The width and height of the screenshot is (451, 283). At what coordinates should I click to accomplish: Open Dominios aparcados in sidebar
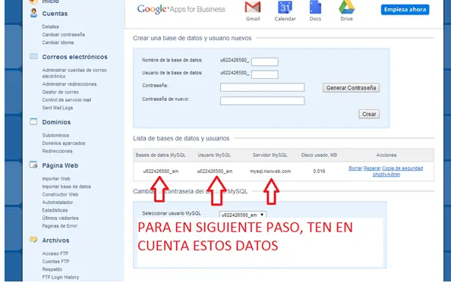tap(64, 143)
